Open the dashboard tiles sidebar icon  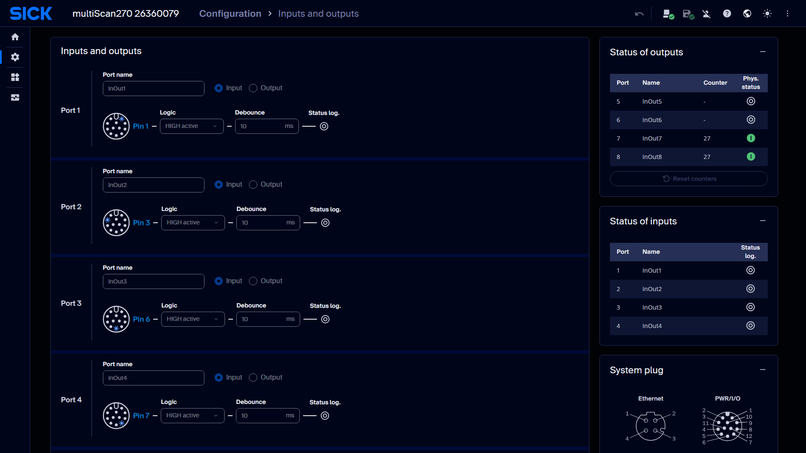coord(15,77)
